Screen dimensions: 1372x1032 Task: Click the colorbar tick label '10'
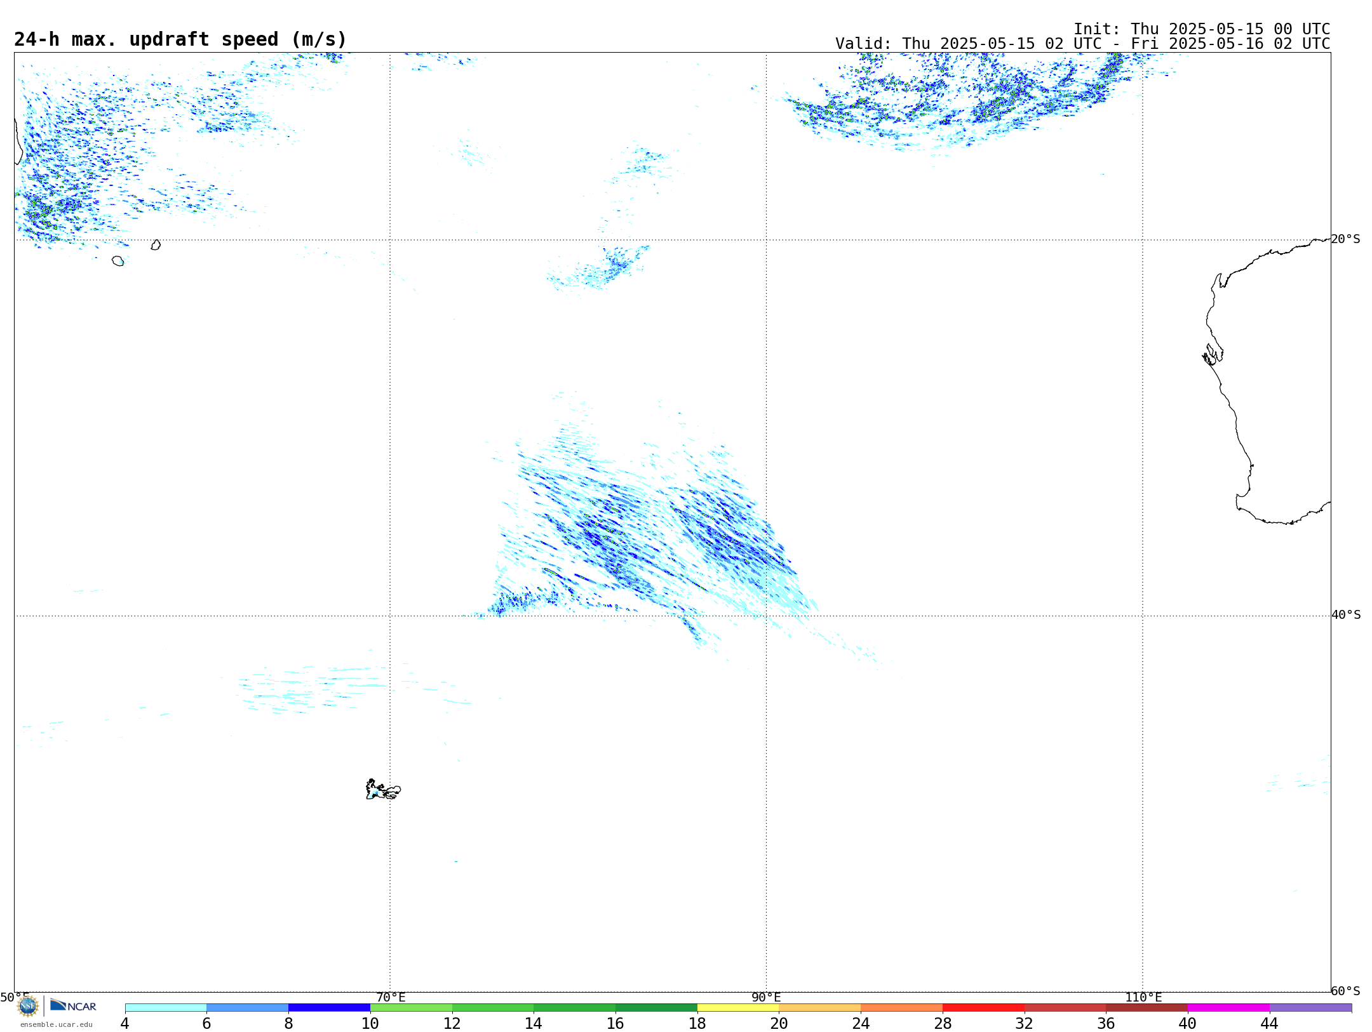pos(370,1023)
